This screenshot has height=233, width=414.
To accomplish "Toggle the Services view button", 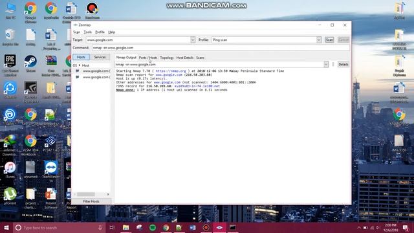I will click(x=100, y=57).
